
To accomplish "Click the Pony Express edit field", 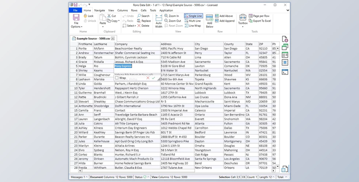I will point(137,68).
